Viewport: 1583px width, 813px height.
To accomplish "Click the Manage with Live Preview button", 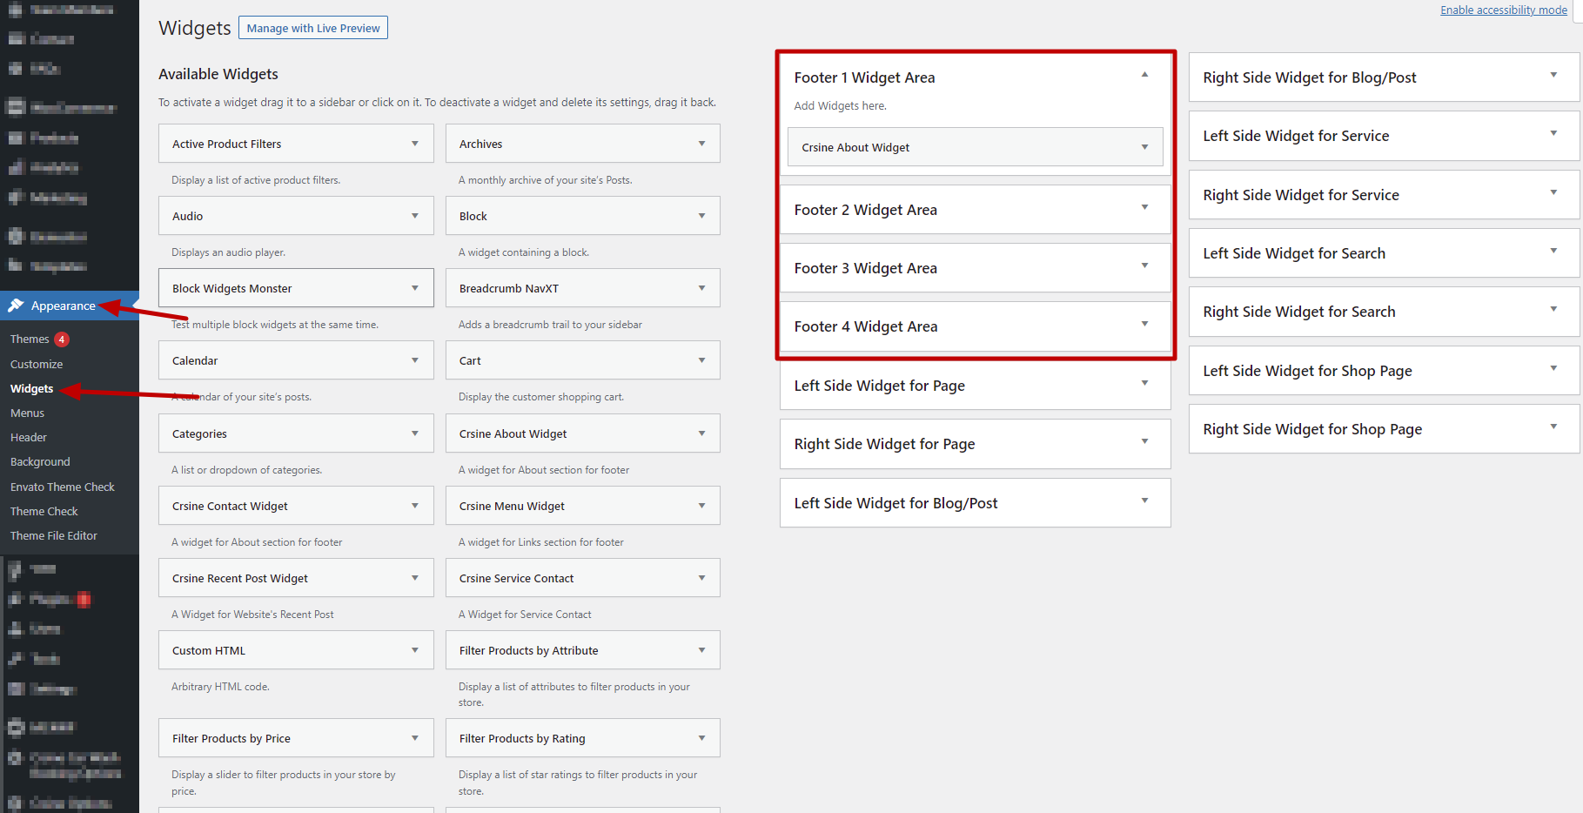I will (313, 29).
